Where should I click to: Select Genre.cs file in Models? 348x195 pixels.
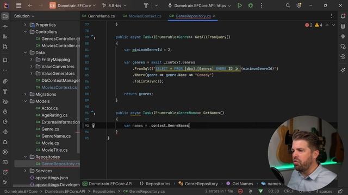(x=47, y=129)
